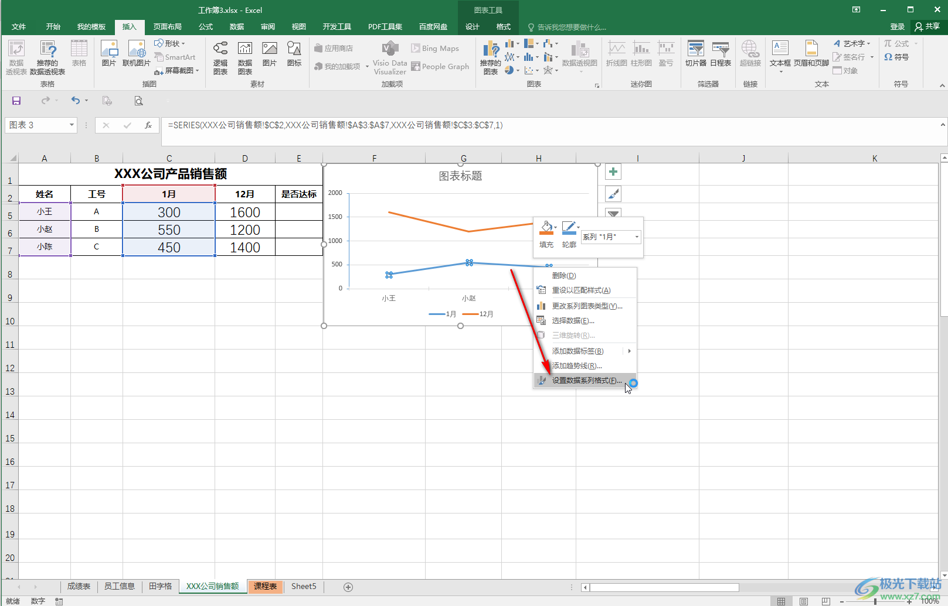The image size is (948, 606).
Task: Insert a picture from file
Action: coord(109,53)
